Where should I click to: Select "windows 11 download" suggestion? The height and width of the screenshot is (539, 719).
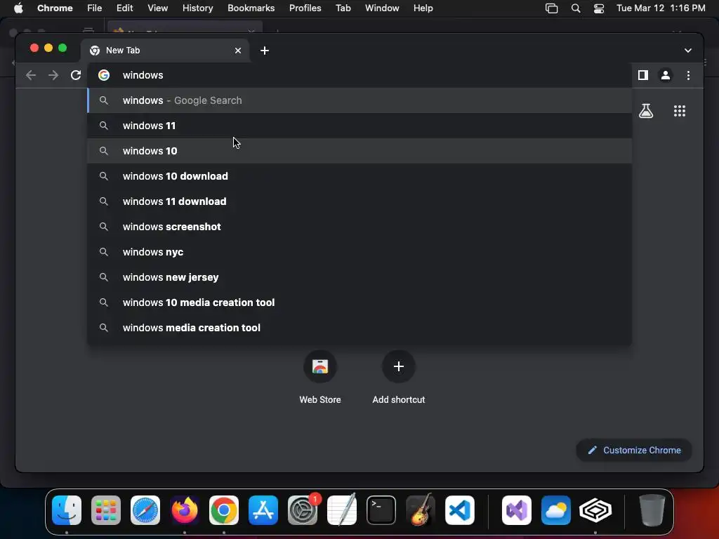(359, 201)
